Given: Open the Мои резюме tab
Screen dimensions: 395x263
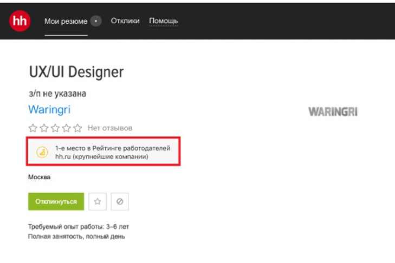Looking at the screenshot, I should click(66, 21).
